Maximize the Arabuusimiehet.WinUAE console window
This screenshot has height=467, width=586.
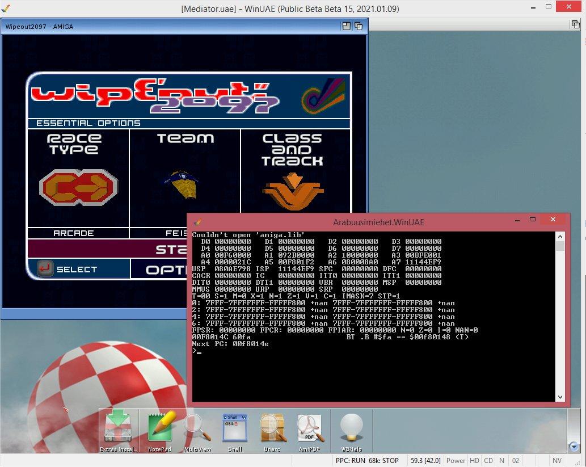point(533,220)
